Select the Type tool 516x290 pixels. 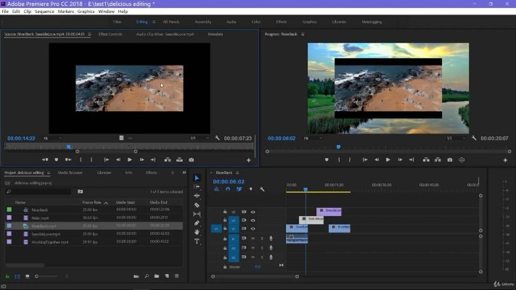197,241
